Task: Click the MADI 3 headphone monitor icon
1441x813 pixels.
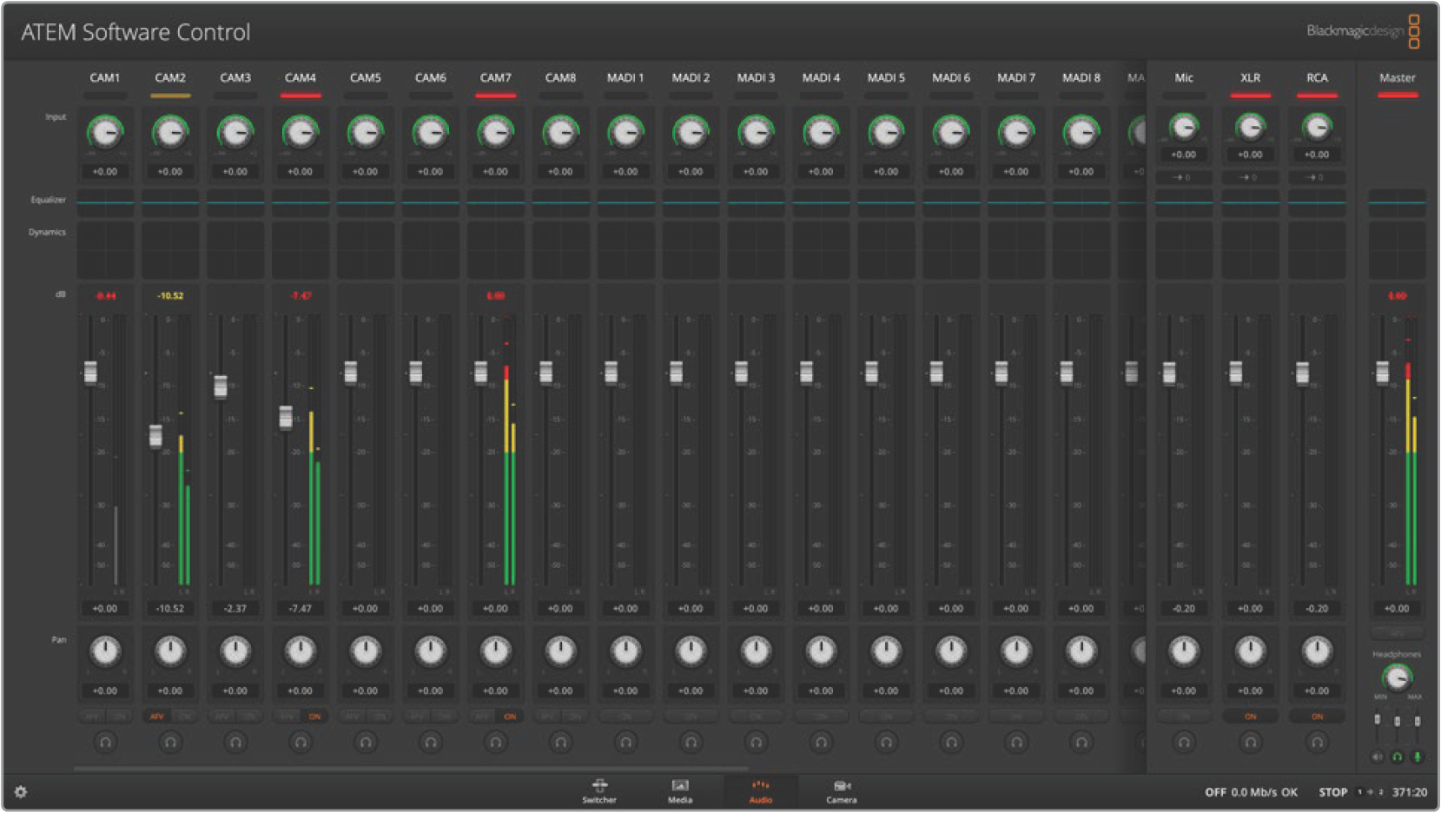Action: (756, 743)
